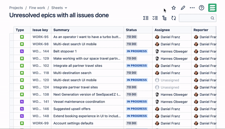Image resolution: width=225 pixels, height=129 pixels.
Task: Click TO DO status of WORK-95
Action: point(131,37)
